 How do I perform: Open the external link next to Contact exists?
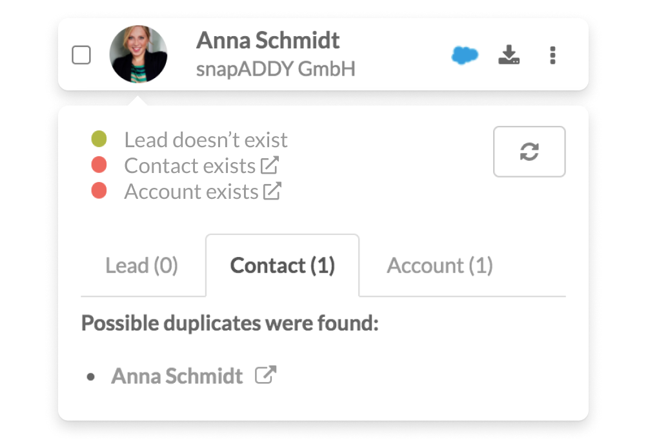point(272,165)
